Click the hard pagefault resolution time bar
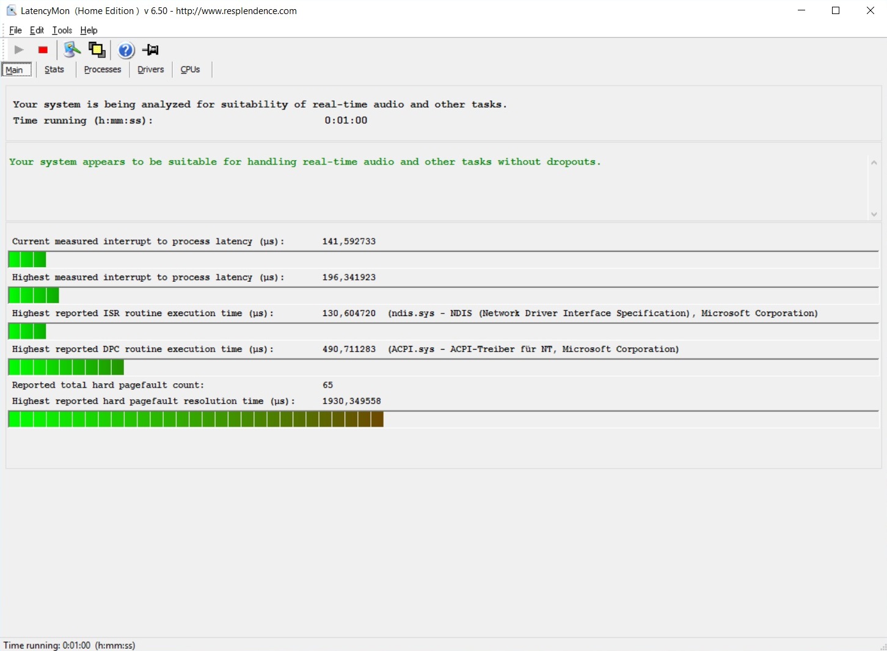The image size is (887, 651). [195, 419]
